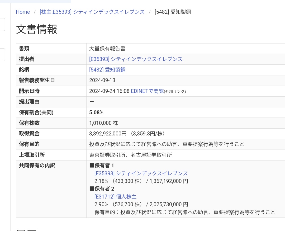The image size is (285, 231).
Task: Open the EDINETで閲覧 external link
Action: point(148,91)
